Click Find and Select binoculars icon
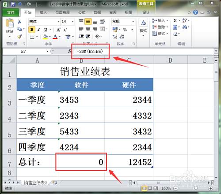The image size is (221, 194). click(185, 27)
